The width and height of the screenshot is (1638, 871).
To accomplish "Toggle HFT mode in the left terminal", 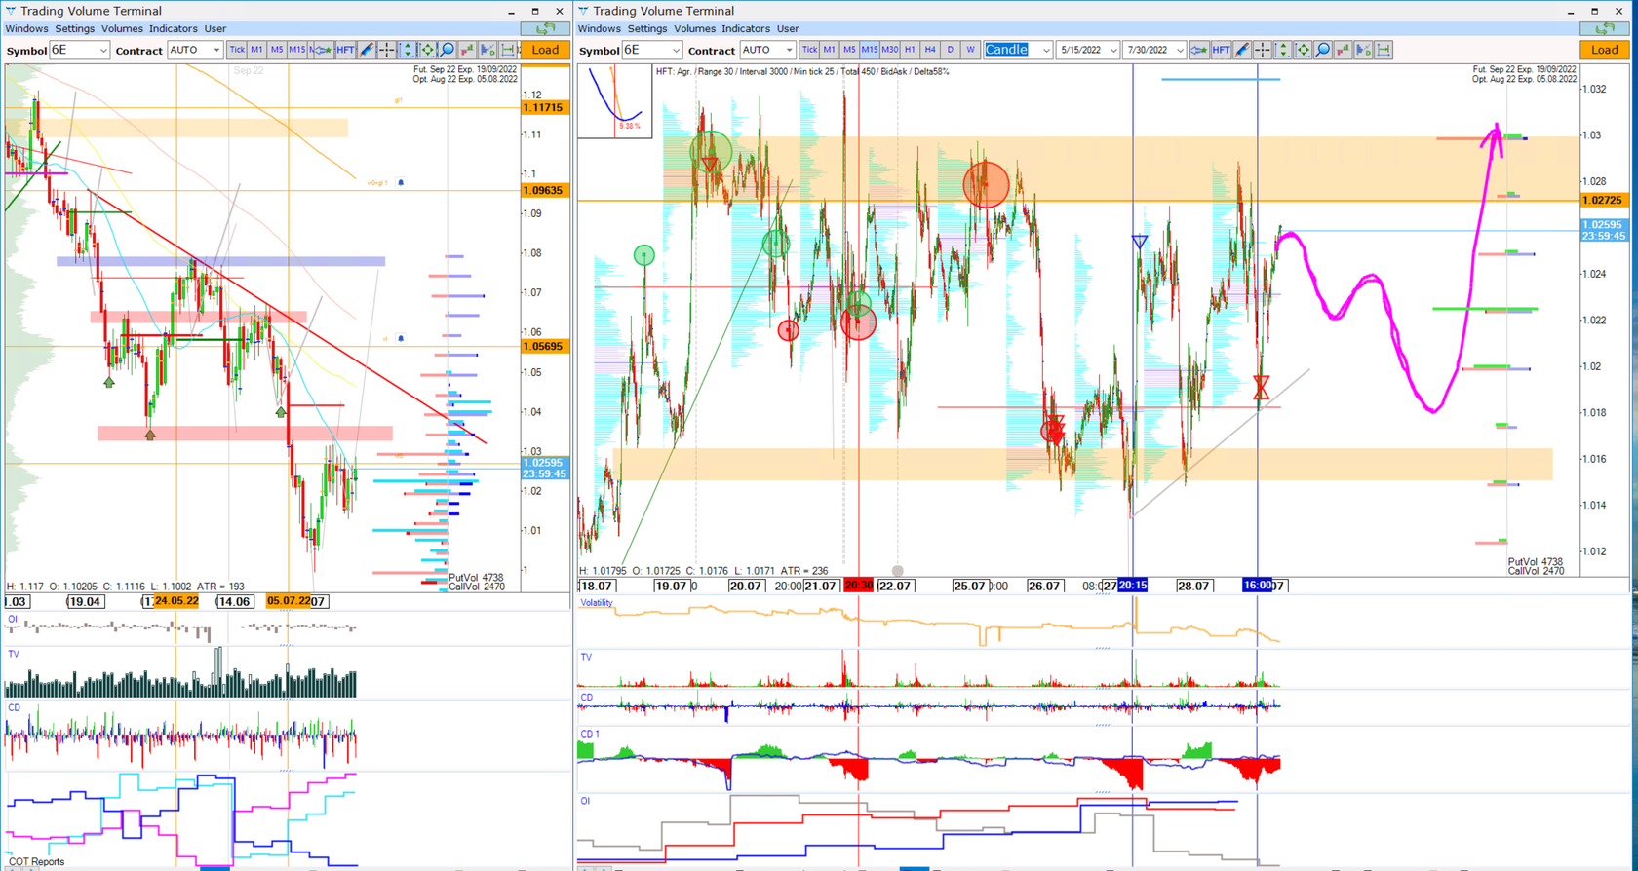I will [x=345, y=50].
